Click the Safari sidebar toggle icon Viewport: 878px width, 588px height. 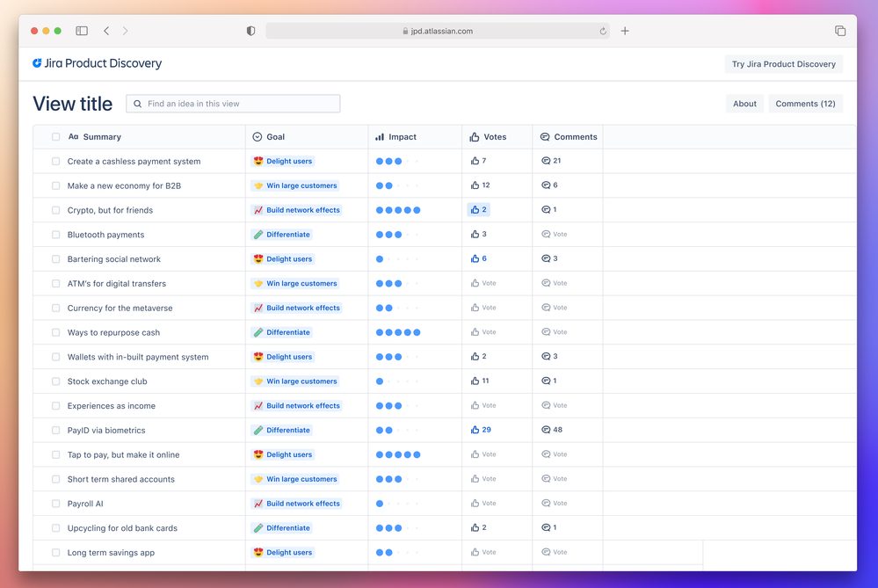(x=82, y=31)
